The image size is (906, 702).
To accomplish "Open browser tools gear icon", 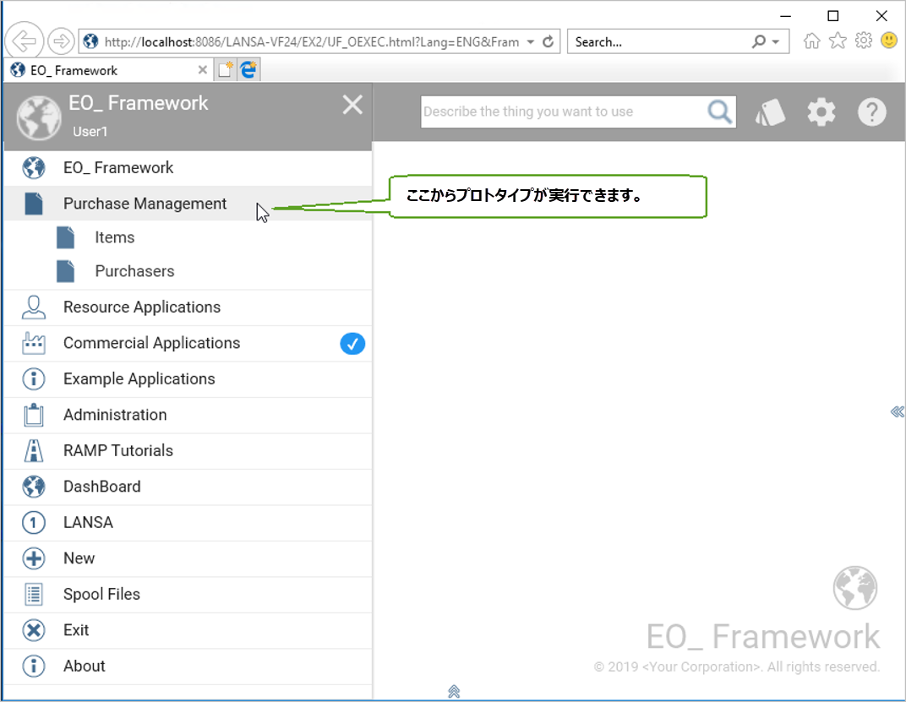I will [x=863, y=41].
